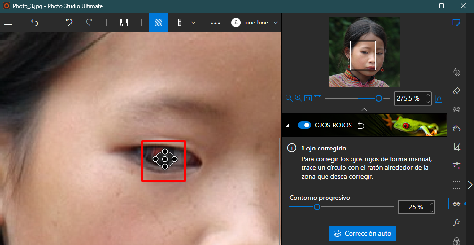Reset the OJOS ROJOS settings
474x245 pixels.
coord(360,125)
